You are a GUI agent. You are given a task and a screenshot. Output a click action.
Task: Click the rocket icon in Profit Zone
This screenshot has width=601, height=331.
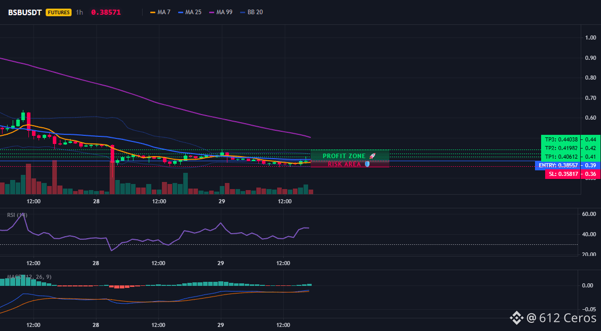tap(372, 156)
